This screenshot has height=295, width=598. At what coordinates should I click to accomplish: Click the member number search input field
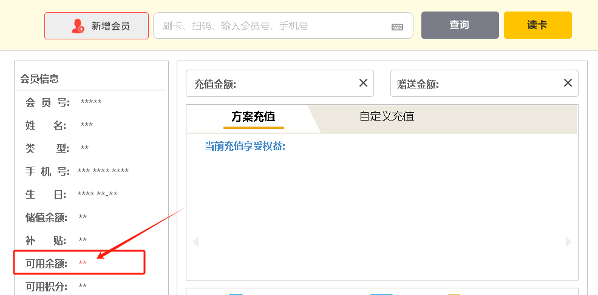[x=273, y=26]
